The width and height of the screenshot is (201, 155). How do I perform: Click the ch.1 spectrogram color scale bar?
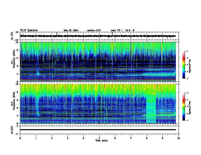tap(184, 65)
